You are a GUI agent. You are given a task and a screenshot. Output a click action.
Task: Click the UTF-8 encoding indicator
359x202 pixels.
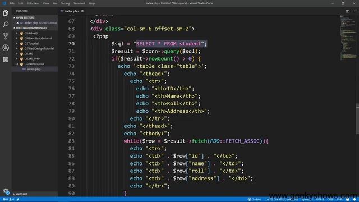(x=320, y=200)
